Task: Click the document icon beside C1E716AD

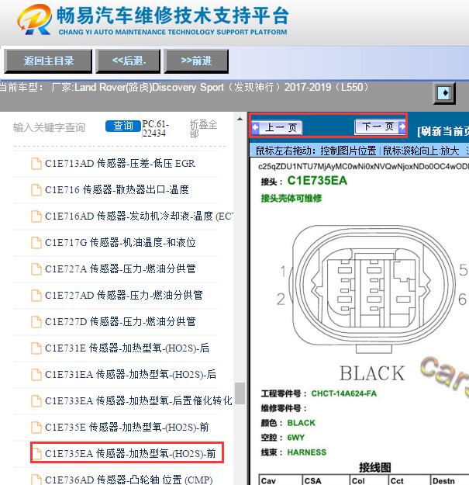Action: pos(36,217)
